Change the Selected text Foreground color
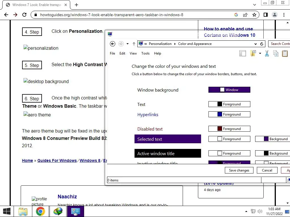 point(229,139)
